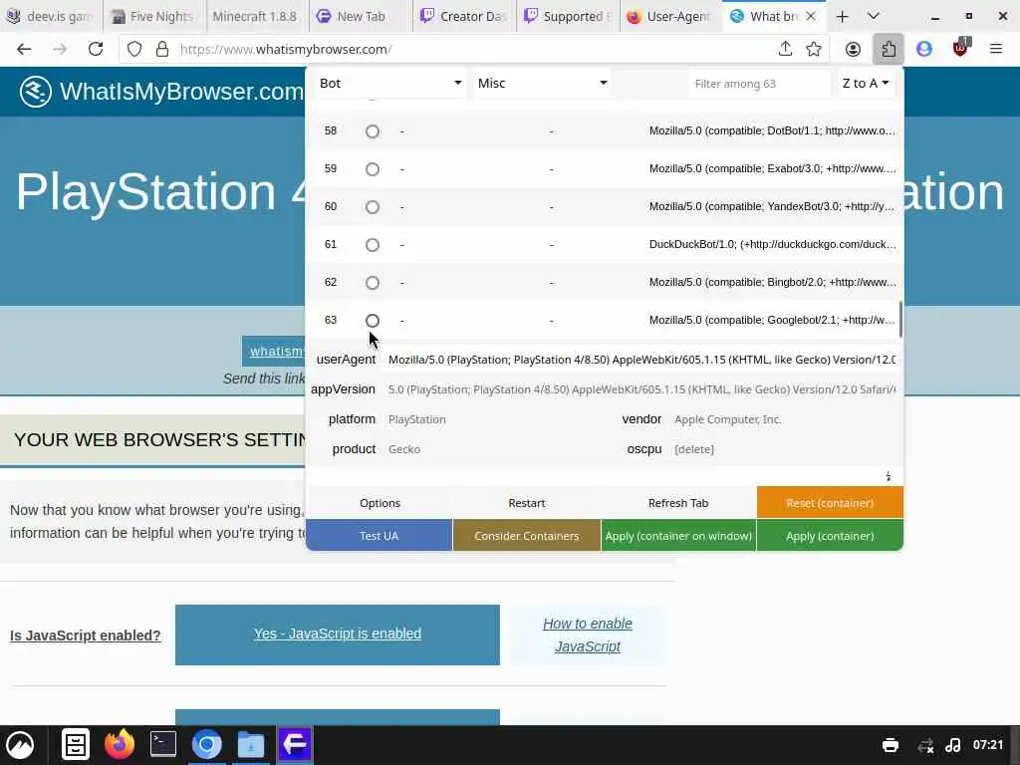
Task: Select row 60 YandexBot radio button
Action: coord(373,207)
